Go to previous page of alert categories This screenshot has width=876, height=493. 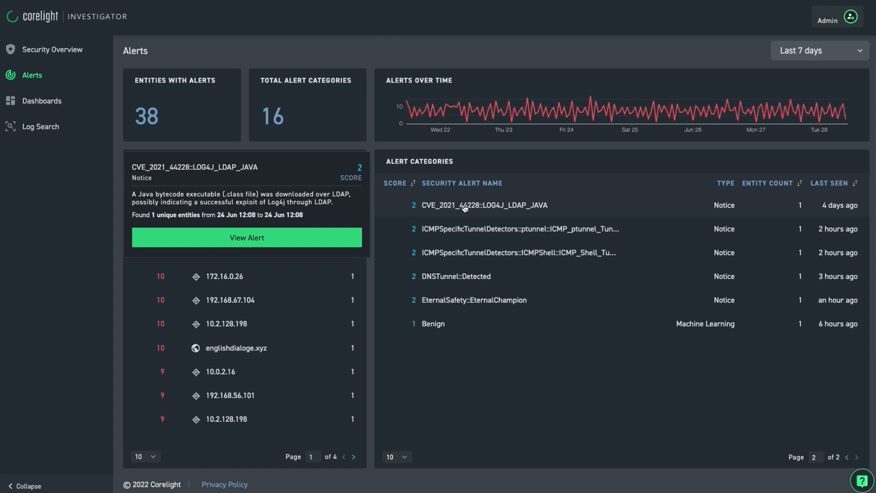click(x=847, y=457)
